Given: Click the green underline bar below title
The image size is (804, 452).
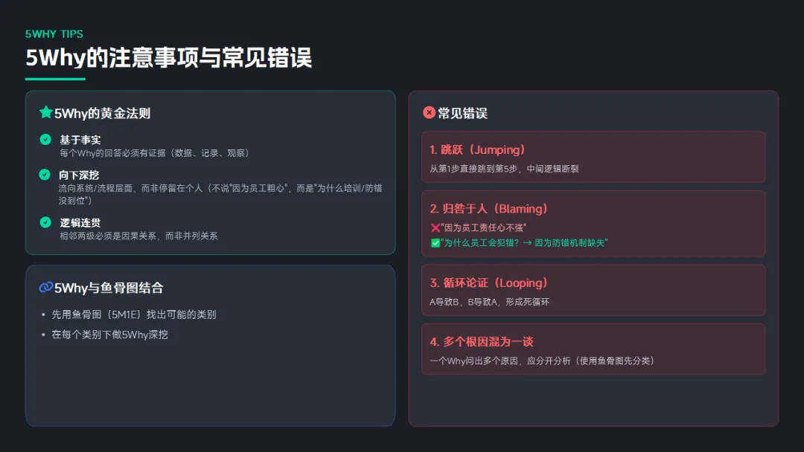Looking at the screenshot, I should point(55,79).
